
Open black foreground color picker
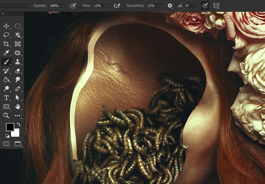(10, 127)
